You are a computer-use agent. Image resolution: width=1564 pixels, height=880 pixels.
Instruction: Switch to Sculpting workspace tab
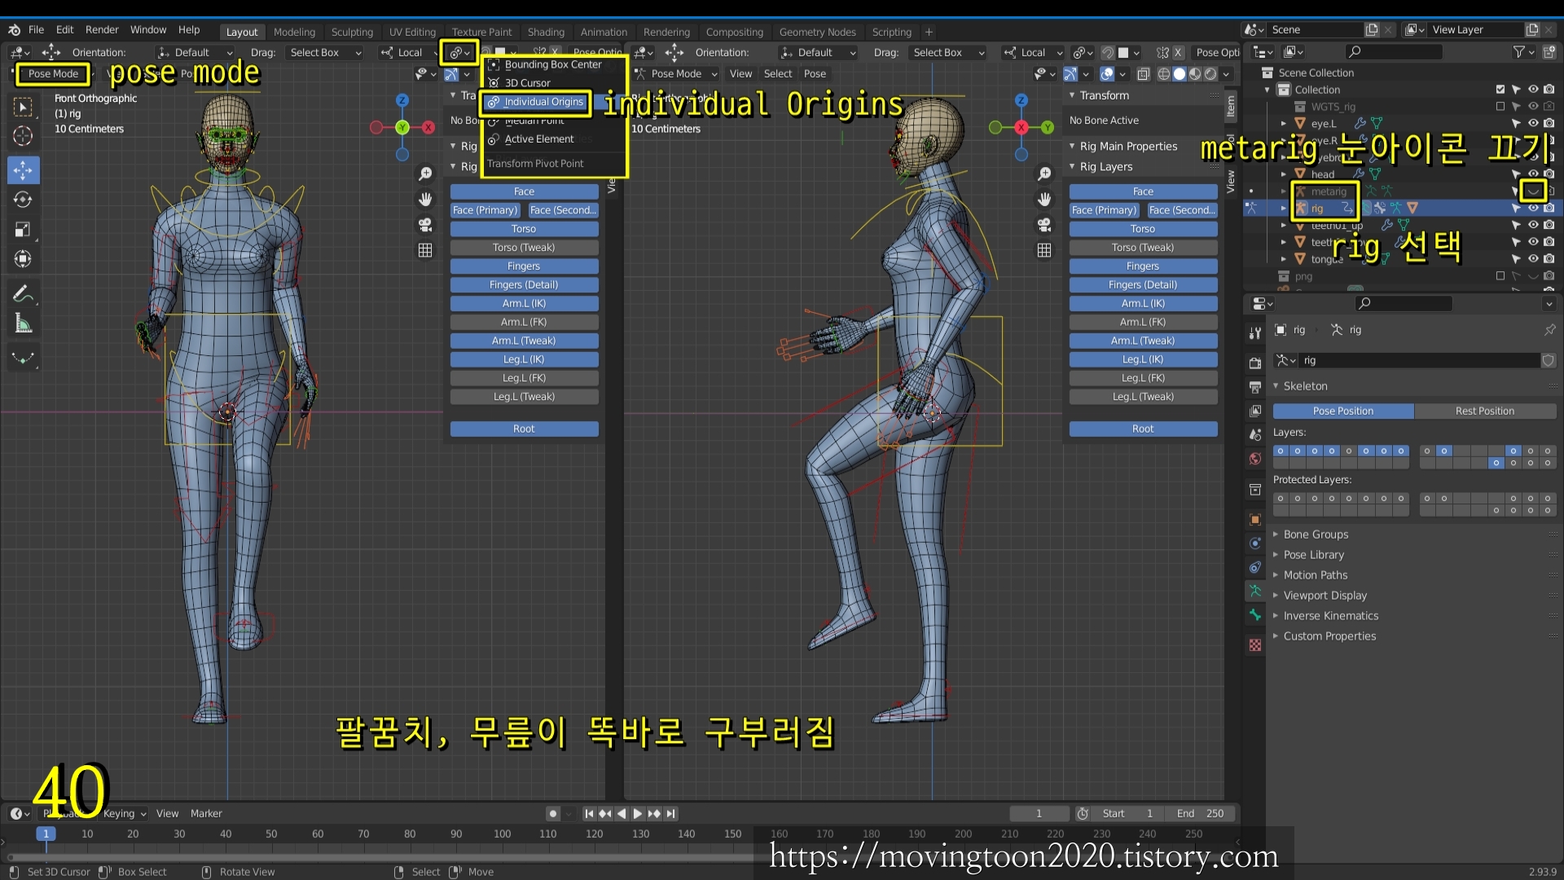pyautogui.click(x=352, y=32)
